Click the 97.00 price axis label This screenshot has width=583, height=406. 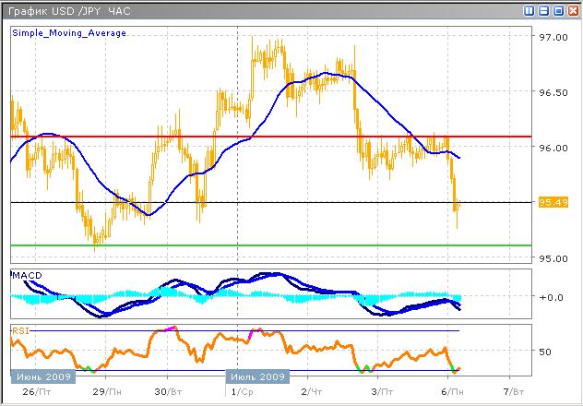click(x=552, y=38)
